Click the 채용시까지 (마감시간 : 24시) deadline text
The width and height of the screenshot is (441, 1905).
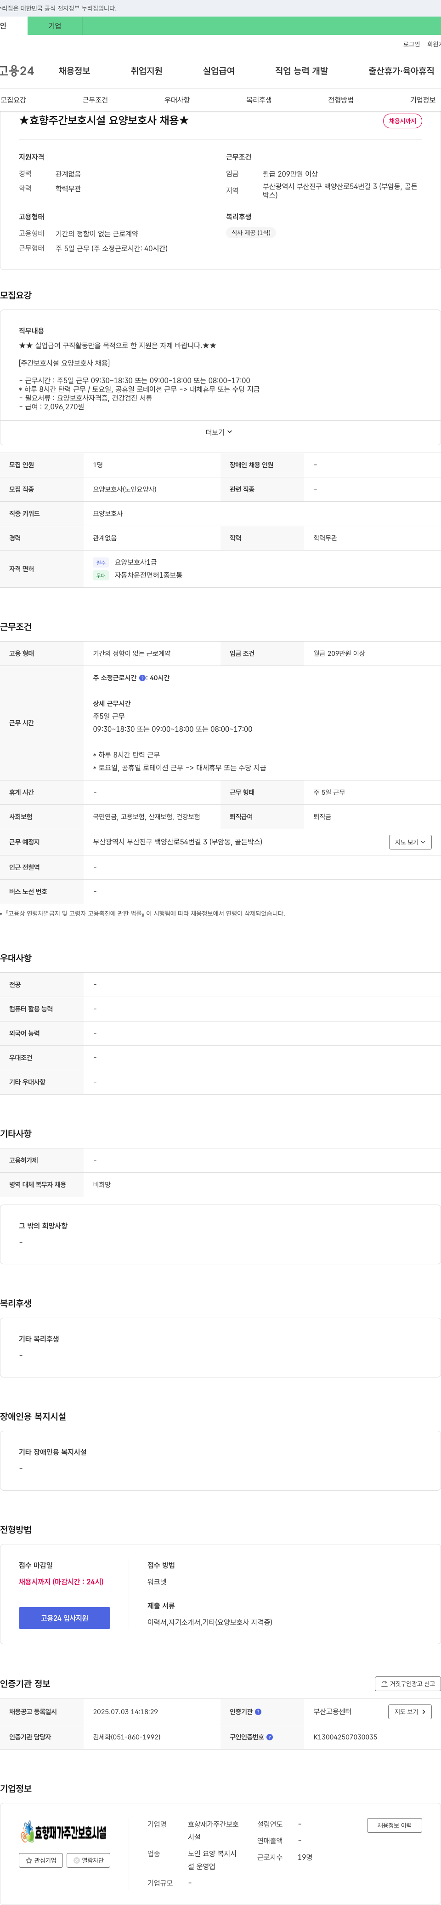(61, 1582)
